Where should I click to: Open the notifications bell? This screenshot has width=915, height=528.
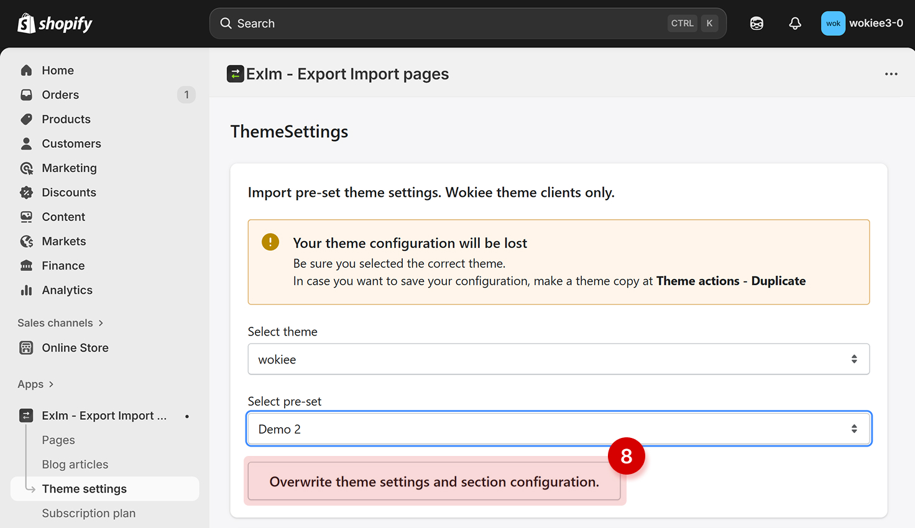[795, 24]
